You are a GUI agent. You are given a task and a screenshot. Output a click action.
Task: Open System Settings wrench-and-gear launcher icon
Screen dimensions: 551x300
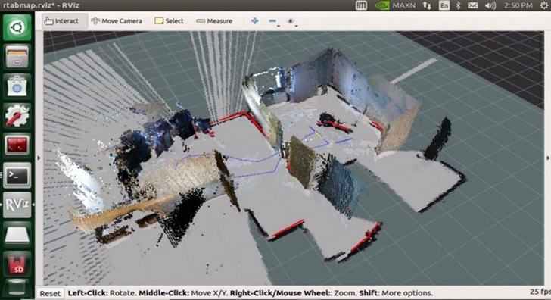[x=17, y=116]
